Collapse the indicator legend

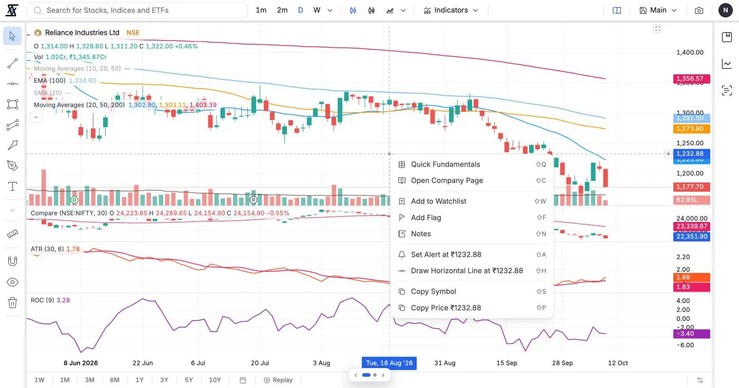pos(35,117)
